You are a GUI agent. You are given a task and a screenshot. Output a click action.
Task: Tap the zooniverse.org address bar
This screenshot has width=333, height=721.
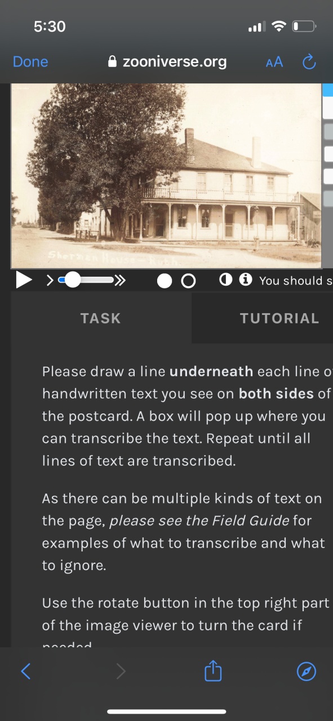click(167, 62)
